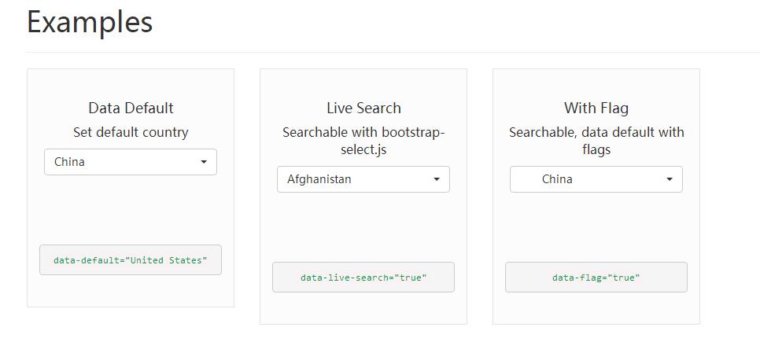Click the "Data Default" card title
The image size is (760, 353).
[131, 108]
